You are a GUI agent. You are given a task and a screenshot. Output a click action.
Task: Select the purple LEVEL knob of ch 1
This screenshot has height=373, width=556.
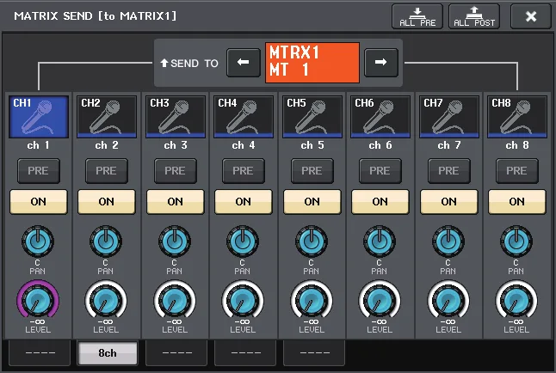tap(38, 299)
